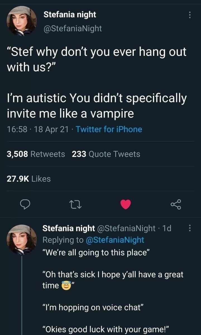Open the share options icon

tap(176, 205)
